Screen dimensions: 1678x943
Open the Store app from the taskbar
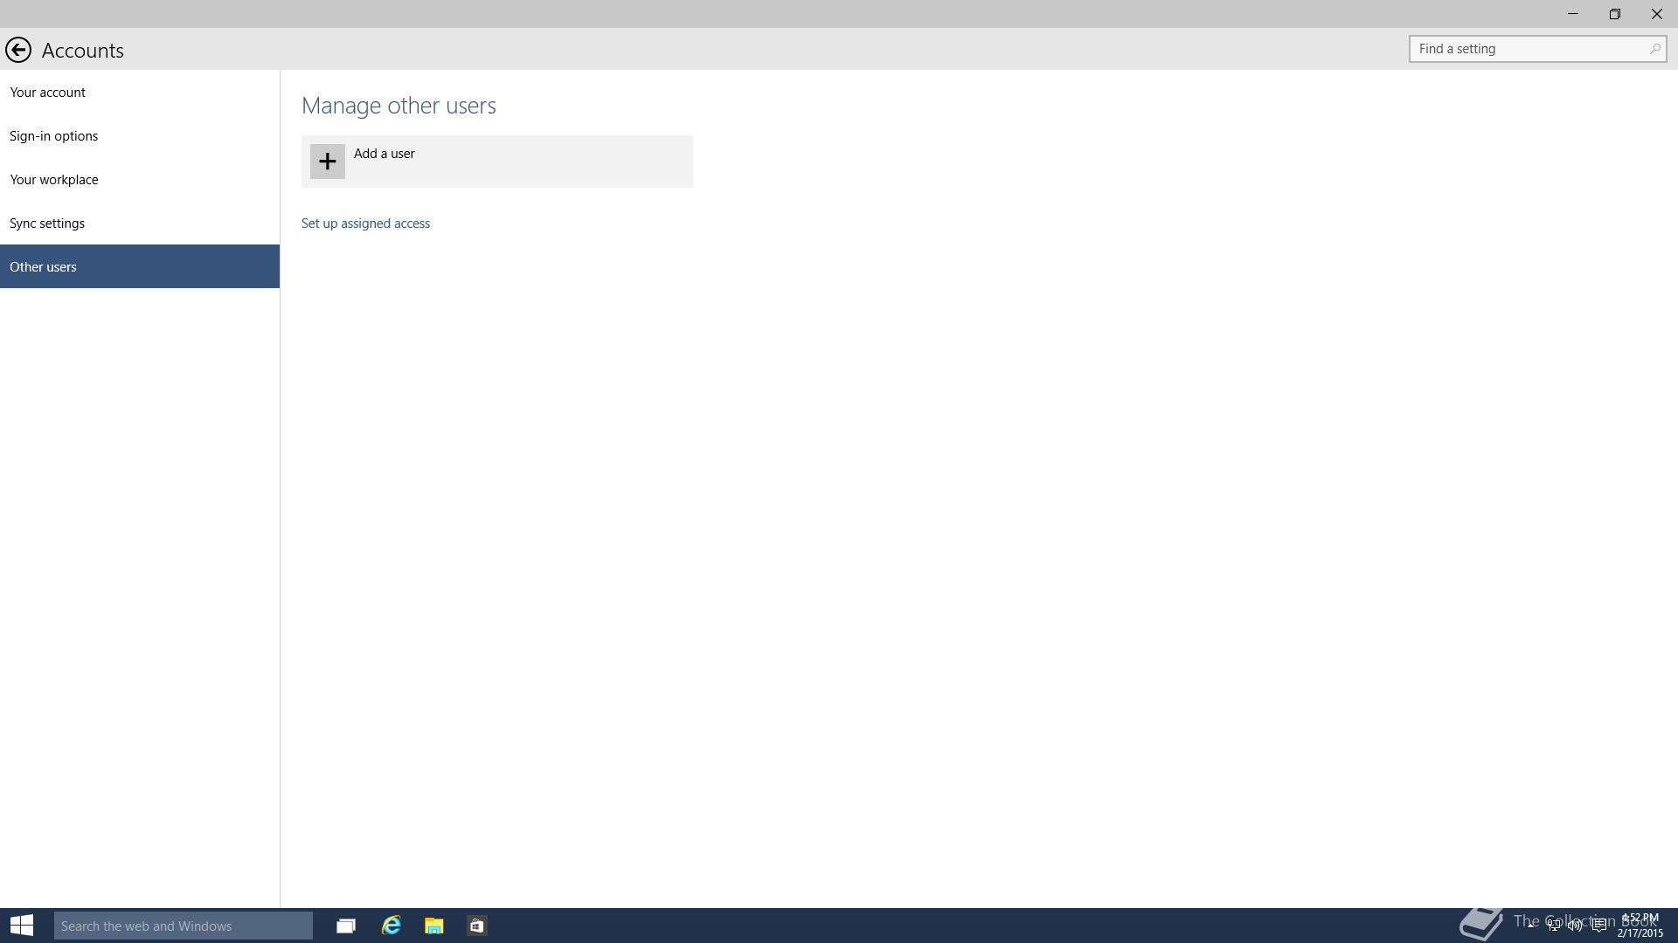pos(476,926)
